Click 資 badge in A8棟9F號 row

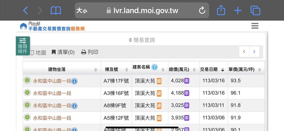tap(159, 106)
